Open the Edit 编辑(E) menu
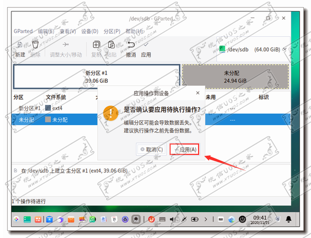This screenshot has height=238, width=311. (x=46, y=31)
